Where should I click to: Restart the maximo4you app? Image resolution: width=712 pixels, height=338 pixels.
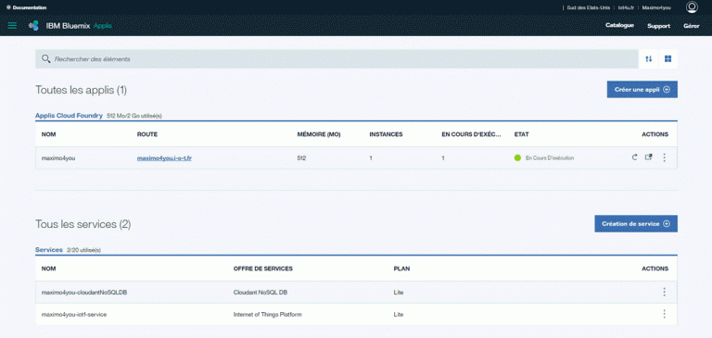tap(635, 157)
